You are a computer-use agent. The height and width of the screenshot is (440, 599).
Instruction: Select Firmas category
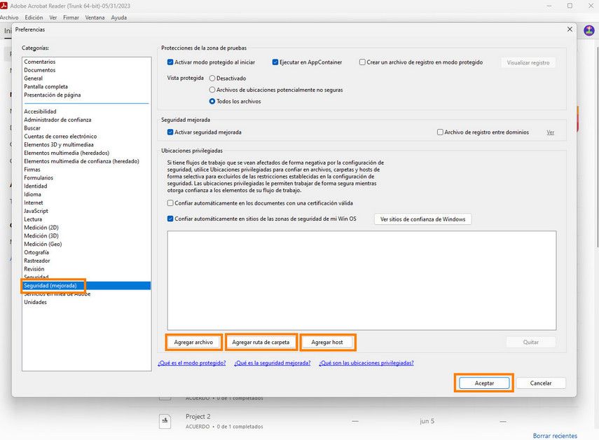tap(32, 170)
